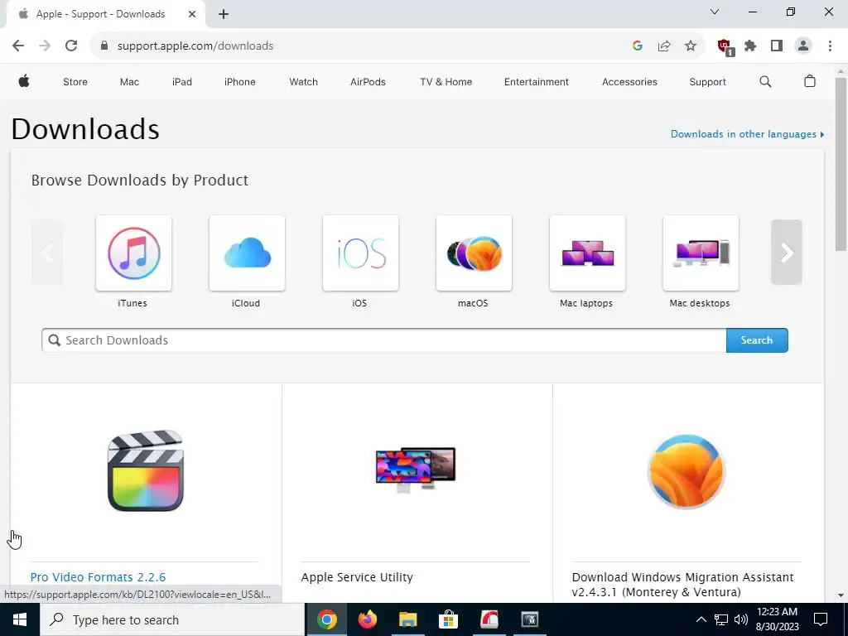The image size is (848, 636).
Task: Click the left carousel arrow
Action: pos(47,252)
